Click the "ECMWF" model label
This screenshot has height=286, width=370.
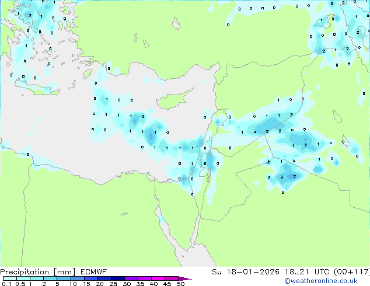[x=94, y=272]
